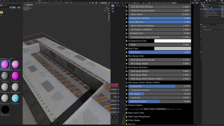Enable the Use Nodes checkbox
Screen dimensions: 224x126
coord(134,3)
